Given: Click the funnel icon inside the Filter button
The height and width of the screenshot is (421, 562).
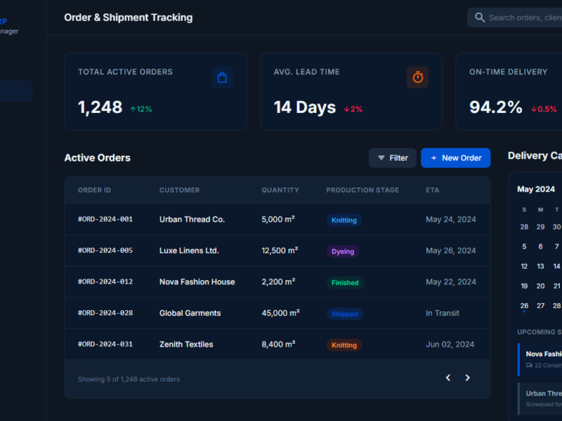Looking at the screenshot, I should [x=380, y=158].
